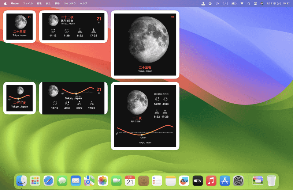Viewport: 293px width, 190px height.
Task: Click 二十三夜 label in the large graph widget
Action: tap(136, 118)
